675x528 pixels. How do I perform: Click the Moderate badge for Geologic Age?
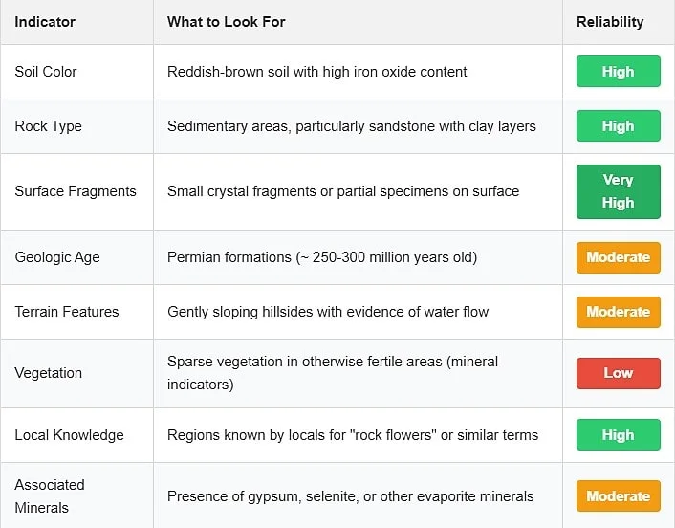point(619,257)
